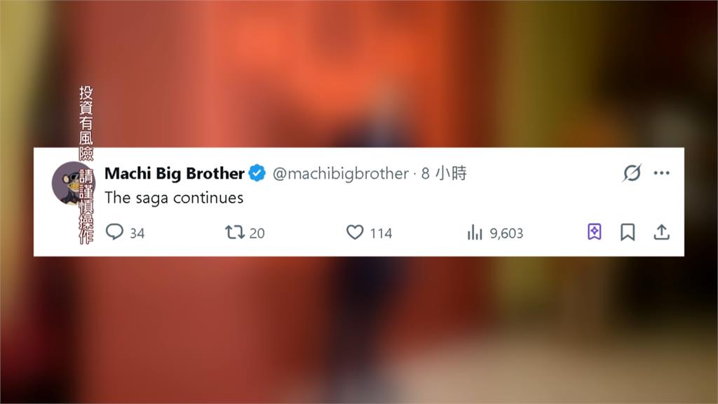This screenshot has width=718, height=404.
Task: Bookmark the tweet with bookmark icon
Action: 628,232
